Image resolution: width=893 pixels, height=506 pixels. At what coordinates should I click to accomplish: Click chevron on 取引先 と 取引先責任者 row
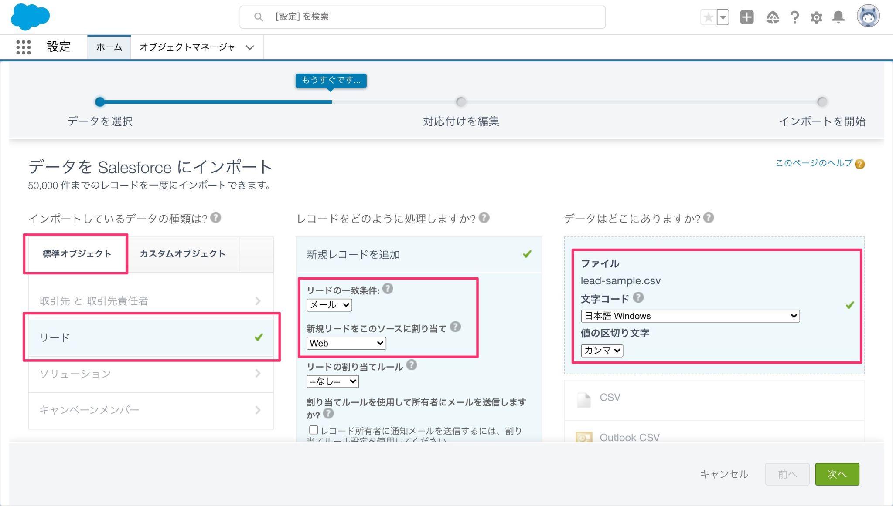click(x=258, y=301)
